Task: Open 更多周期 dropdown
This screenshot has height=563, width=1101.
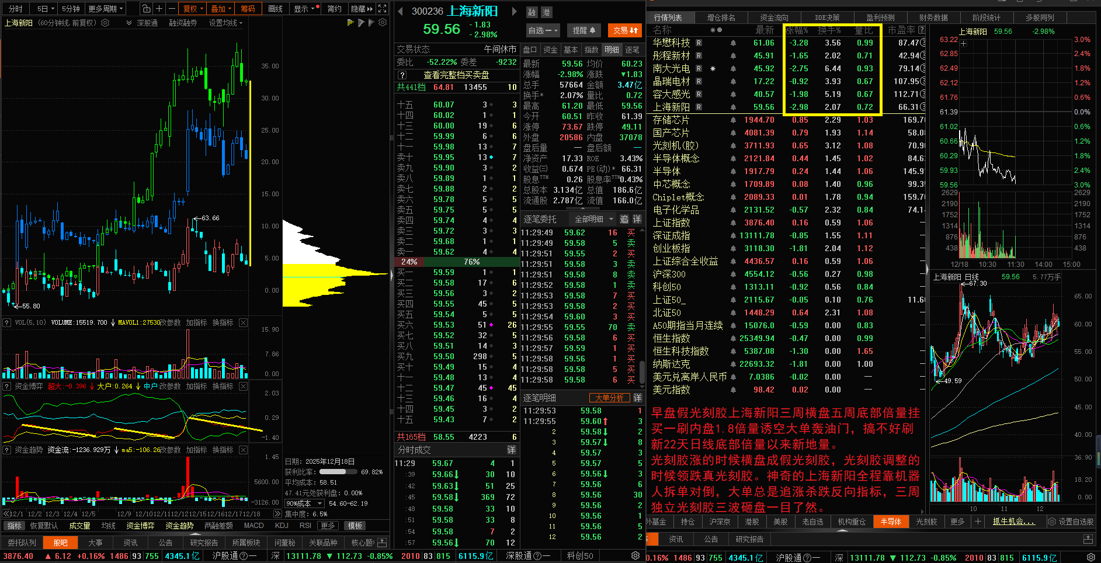Action: (x=106, y=9)
